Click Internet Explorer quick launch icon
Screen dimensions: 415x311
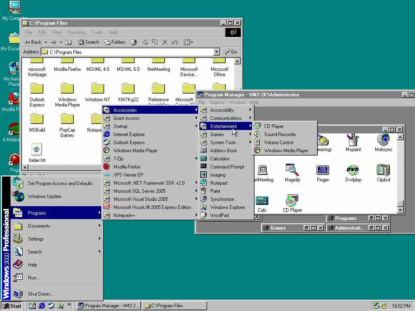point(42,306)
